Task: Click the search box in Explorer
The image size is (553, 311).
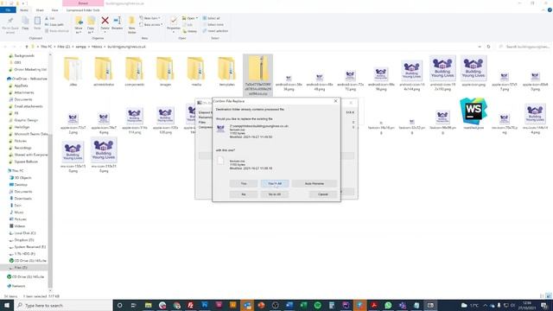Action: pyautogui.click(x=524, y=47)
